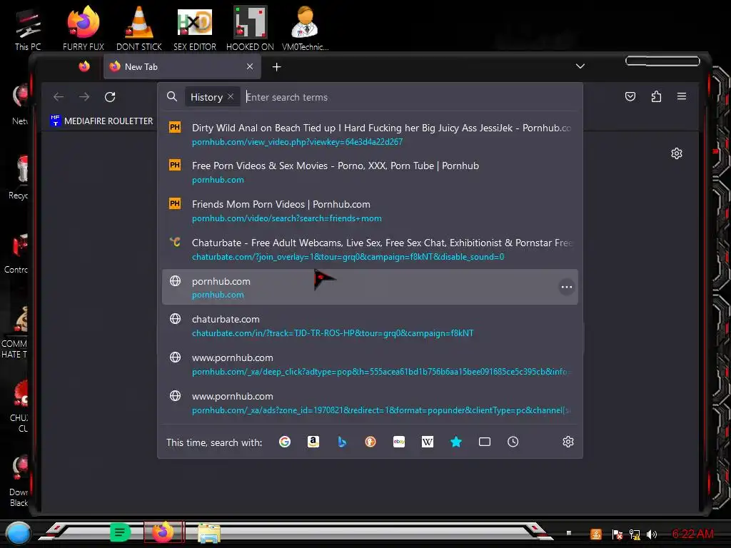Open chaturbate.com track URL history entry

[370, 325]
